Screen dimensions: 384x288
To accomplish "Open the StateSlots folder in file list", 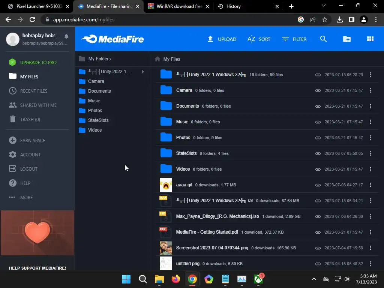I will tap(186, 153).
